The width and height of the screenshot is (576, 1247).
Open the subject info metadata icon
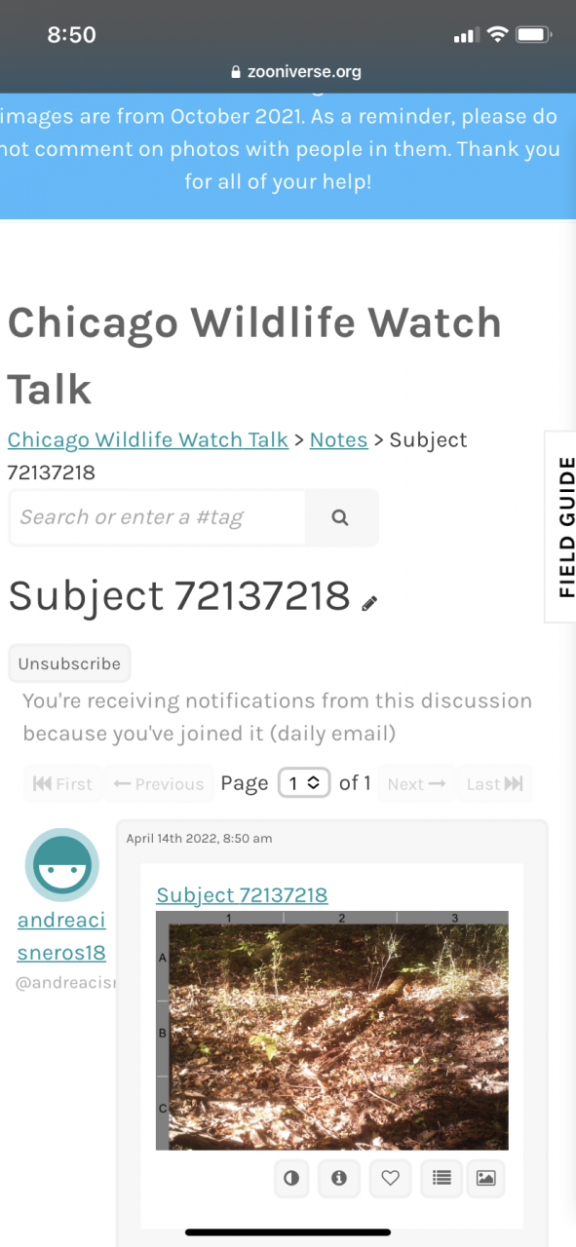tap(339, 1178)
